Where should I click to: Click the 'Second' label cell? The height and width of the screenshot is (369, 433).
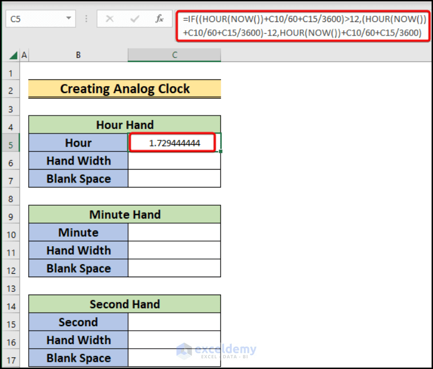[x=78, y=322]
